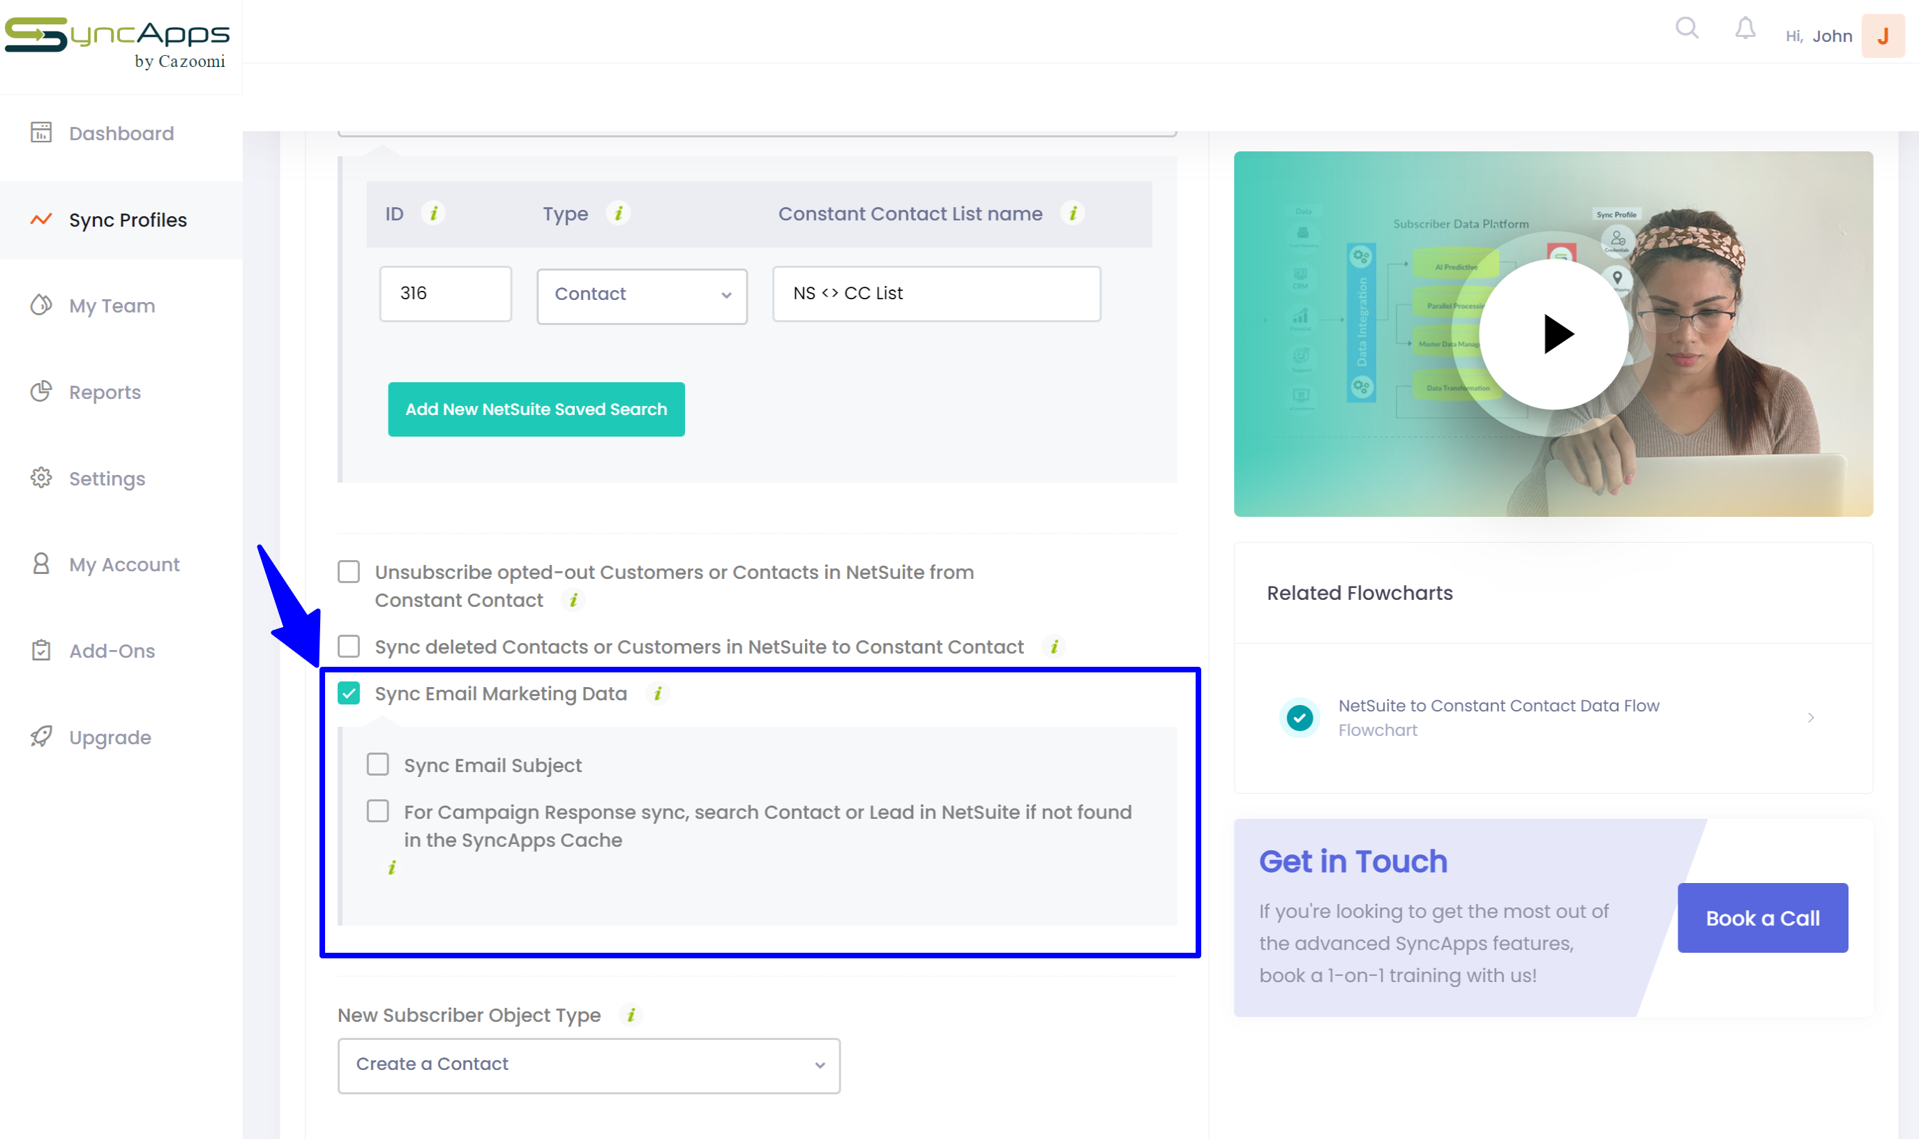Image resolution: width=1919 pixels, height=1139 pixels.
Task: Click the NS <> CC List name field
Action: 936,293
